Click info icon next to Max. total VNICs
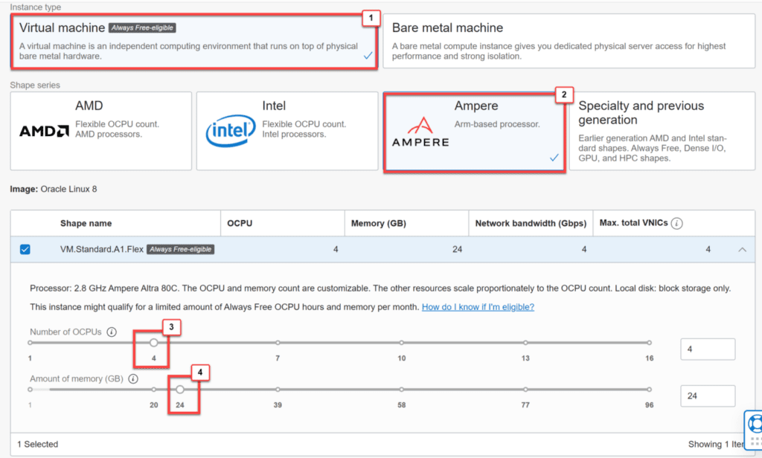 click(x=677, y=223)
